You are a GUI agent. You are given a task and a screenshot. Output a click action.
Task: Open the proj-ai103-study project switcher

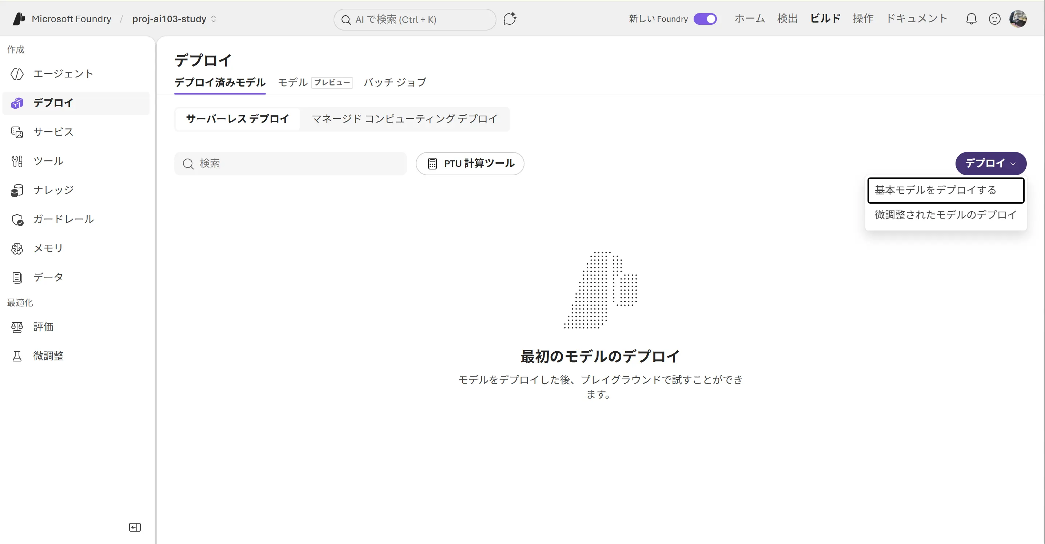(175, 19)
